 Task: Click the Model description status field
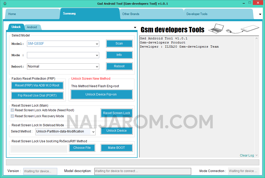[x=143, y=171]
